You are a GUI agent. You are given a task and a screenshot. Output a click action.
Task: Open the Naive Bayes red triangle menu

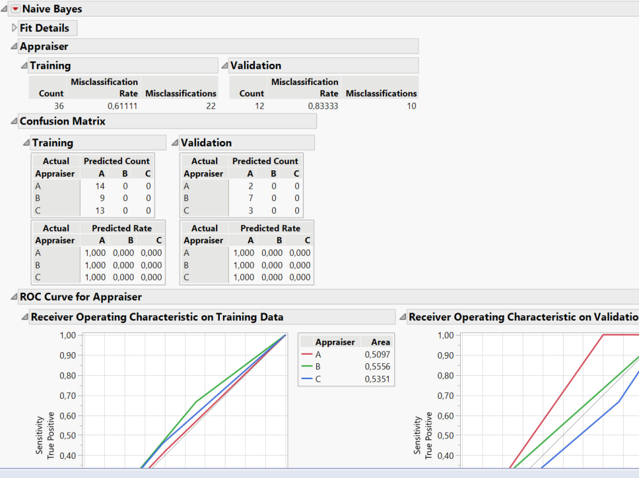pyautogui.click(x=15, y=8)
